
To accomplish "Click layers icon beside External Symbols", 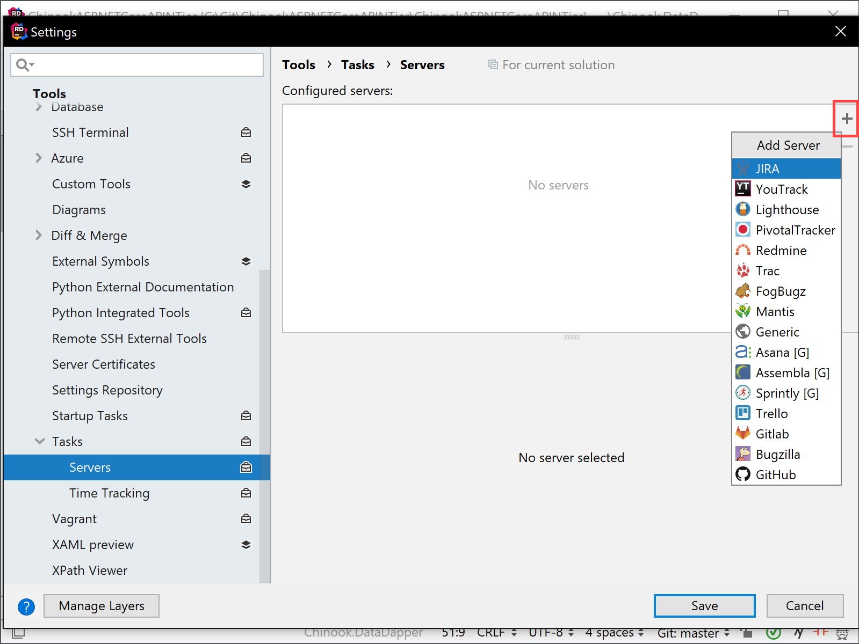I will [x=246, y=261].
